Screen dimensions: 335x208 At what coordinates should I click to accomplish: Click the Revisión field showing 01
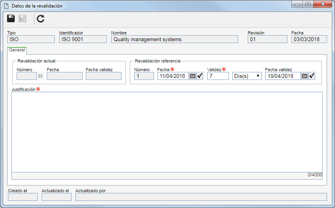268,39
